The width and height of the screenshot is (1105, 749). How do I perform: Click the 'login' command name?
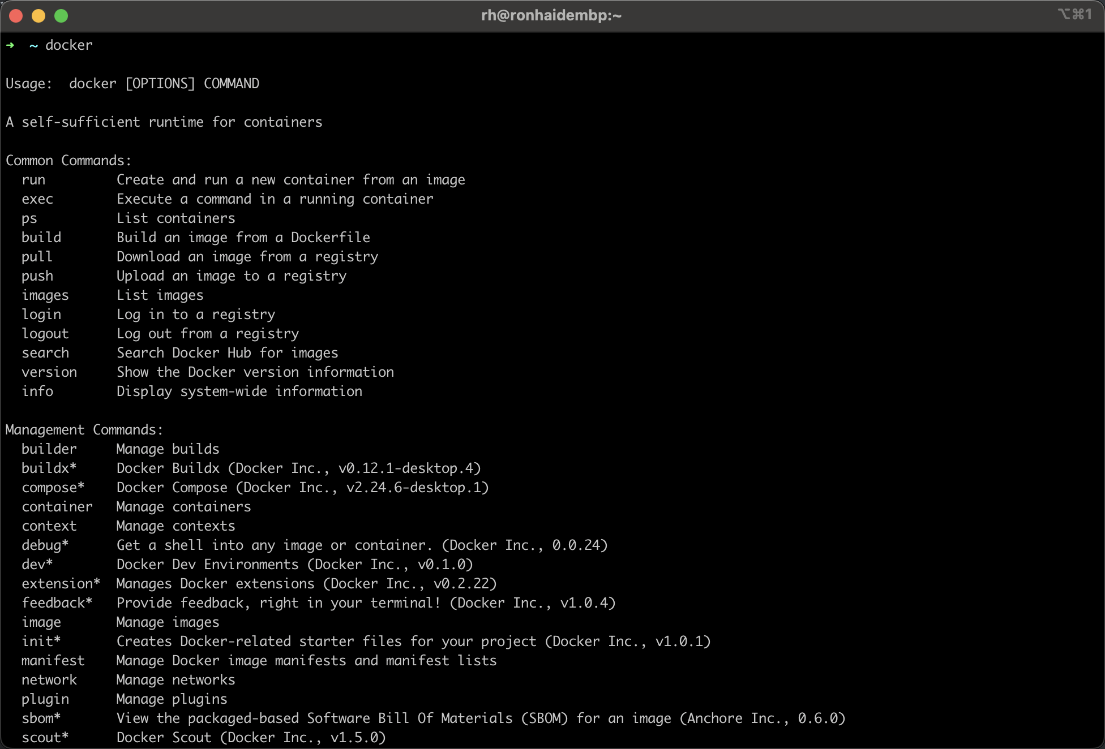tap(41, 315)
